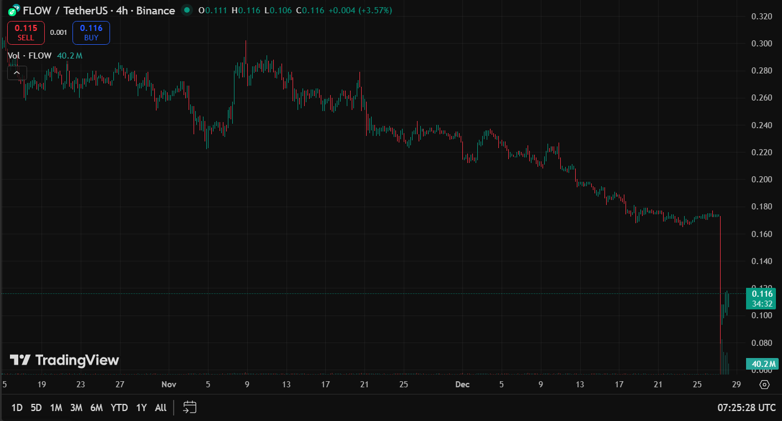
Task: Click the 0.320 price axis label
Action: [x=762, y=17]
